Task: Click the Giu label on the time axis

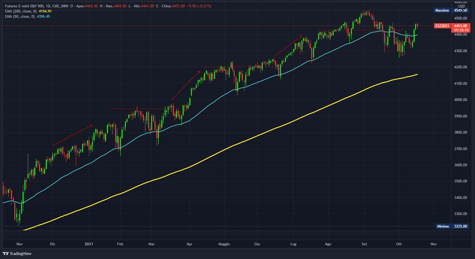Action: (257, 244)
